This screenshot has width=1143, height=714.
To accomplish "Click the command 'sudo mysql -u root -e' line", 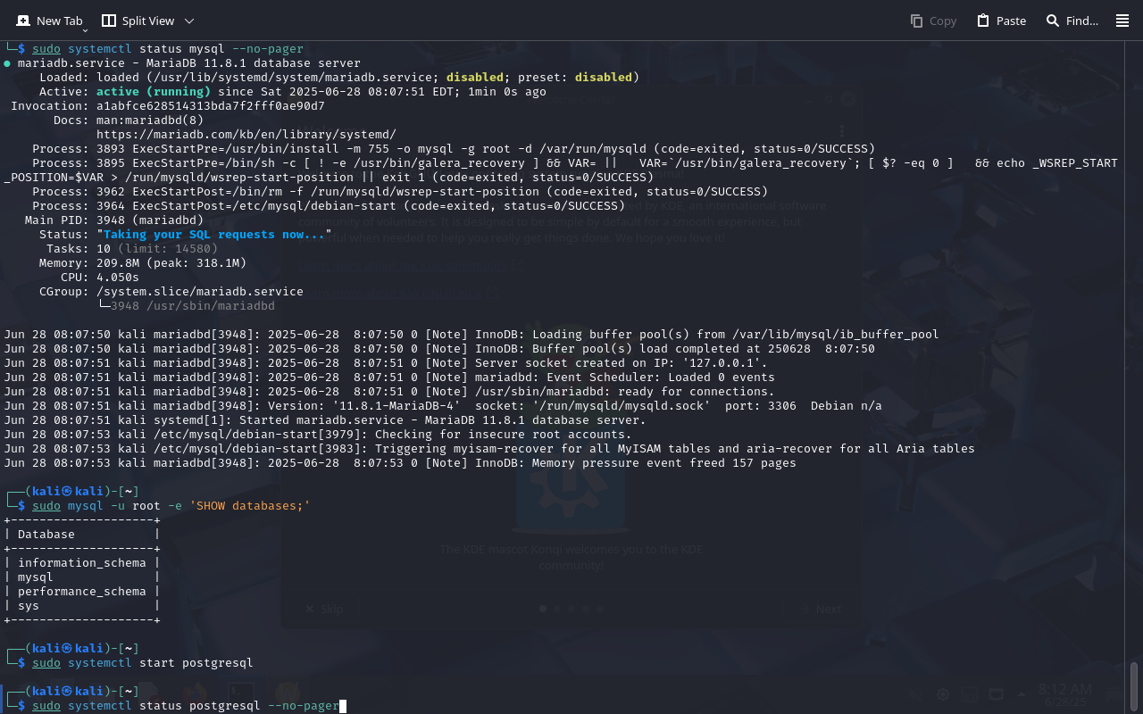I will point(171,506).
